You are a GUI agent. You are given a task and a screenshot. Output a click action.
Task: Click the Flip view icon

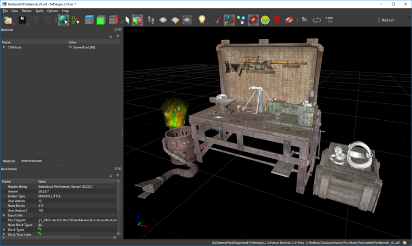coord(125,20)
